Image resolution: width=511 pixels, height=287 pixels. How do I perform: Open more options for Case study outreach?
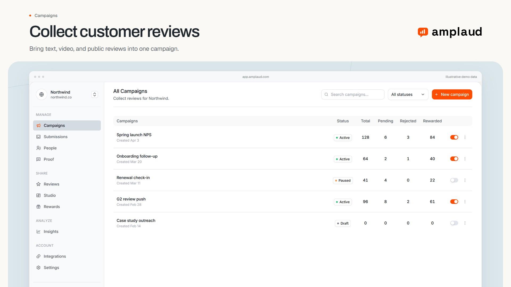coord(465,223)
